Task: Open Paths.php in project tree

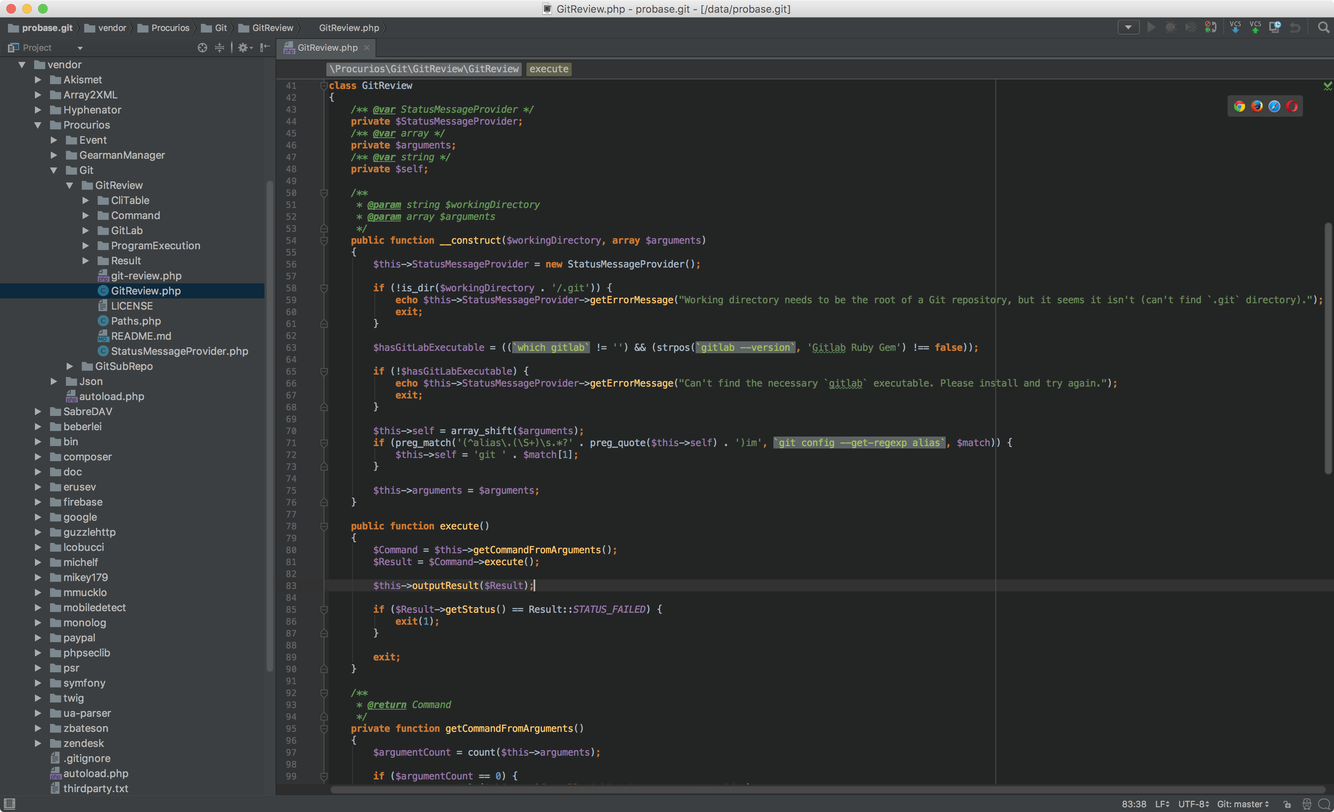Action: [135, 321]
